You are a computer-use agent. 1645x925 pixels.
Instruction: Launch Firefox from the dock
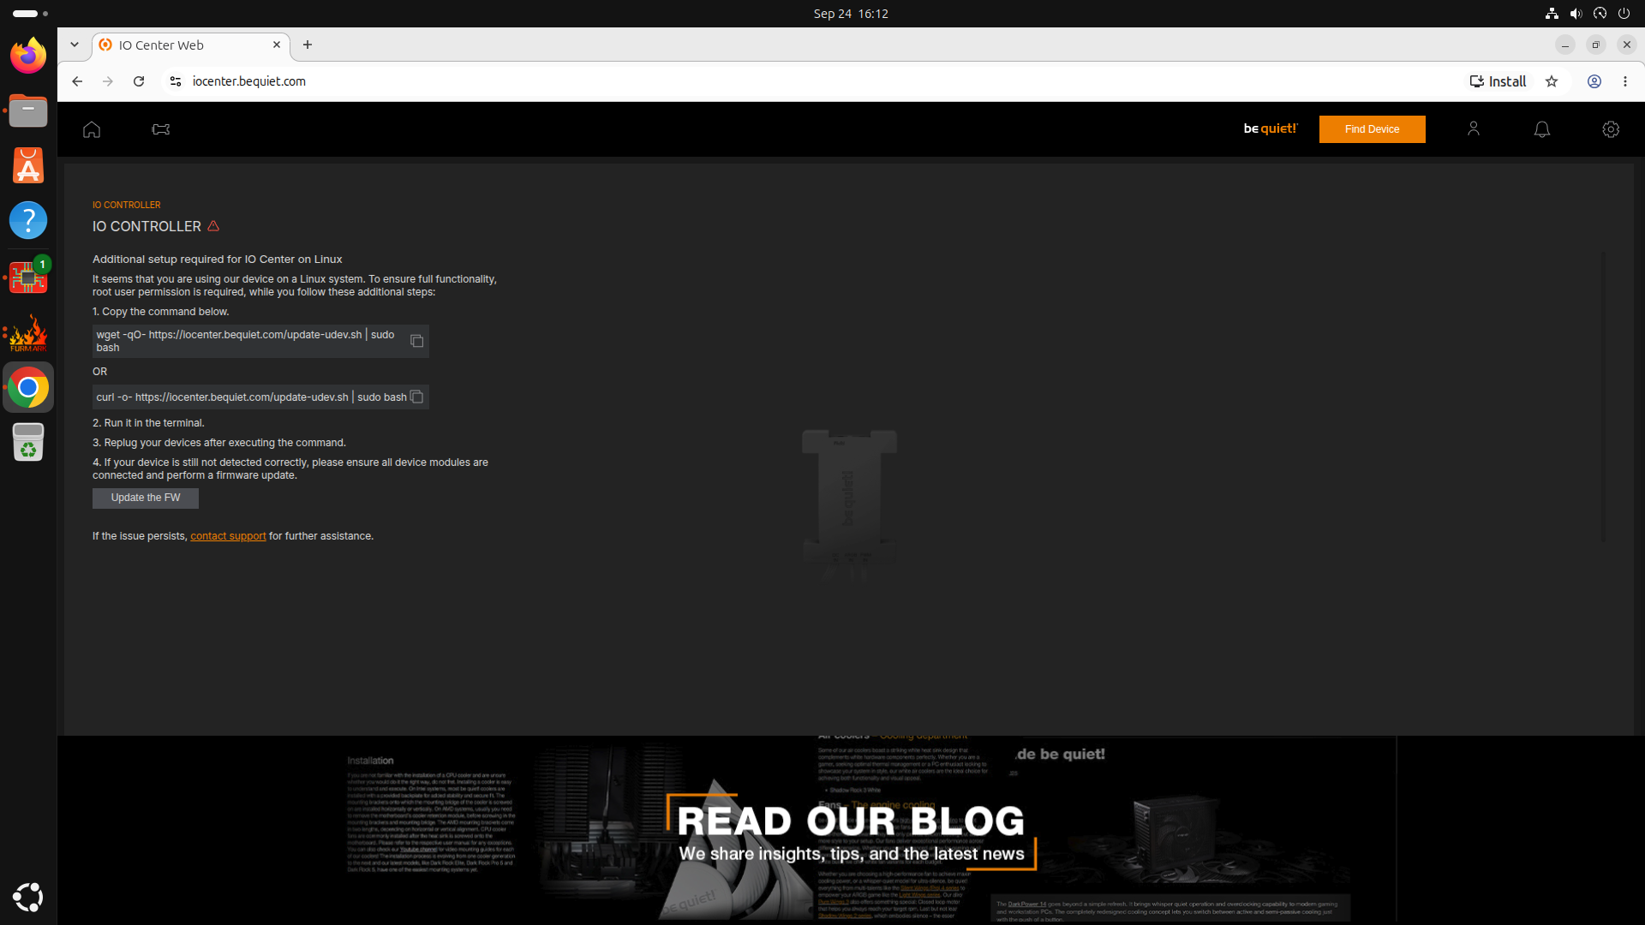tap(28, 56)
